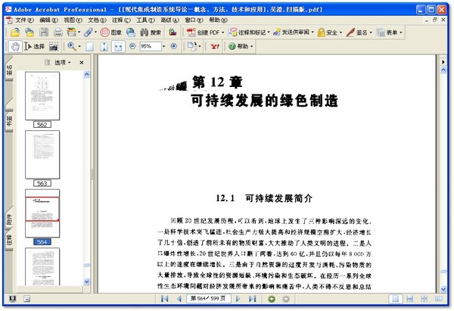This screenshot has width=454, height=311.
Task: Enable Facing pages layout
Action: [x=439, y=299]
